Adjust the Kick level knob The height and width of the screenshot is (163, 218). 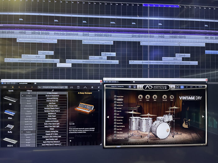click(x=140, y=97)
